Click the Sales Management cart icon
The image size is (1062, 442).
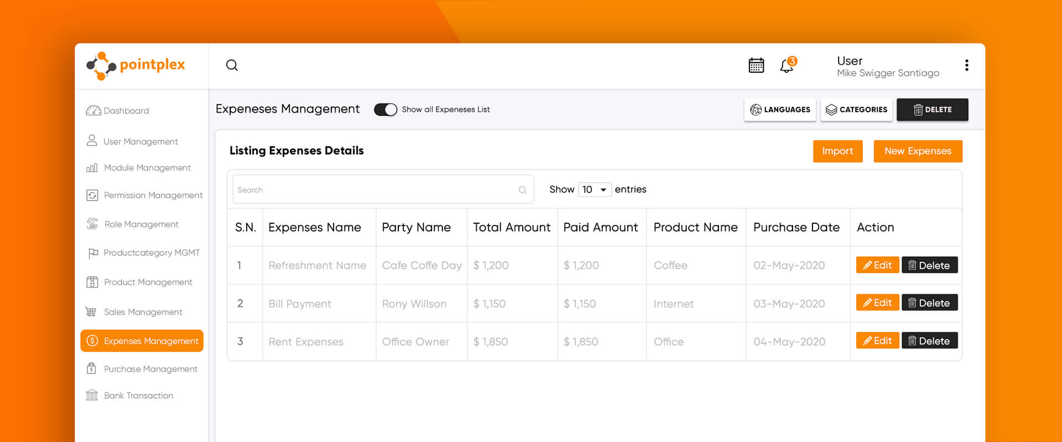[91, 312]
